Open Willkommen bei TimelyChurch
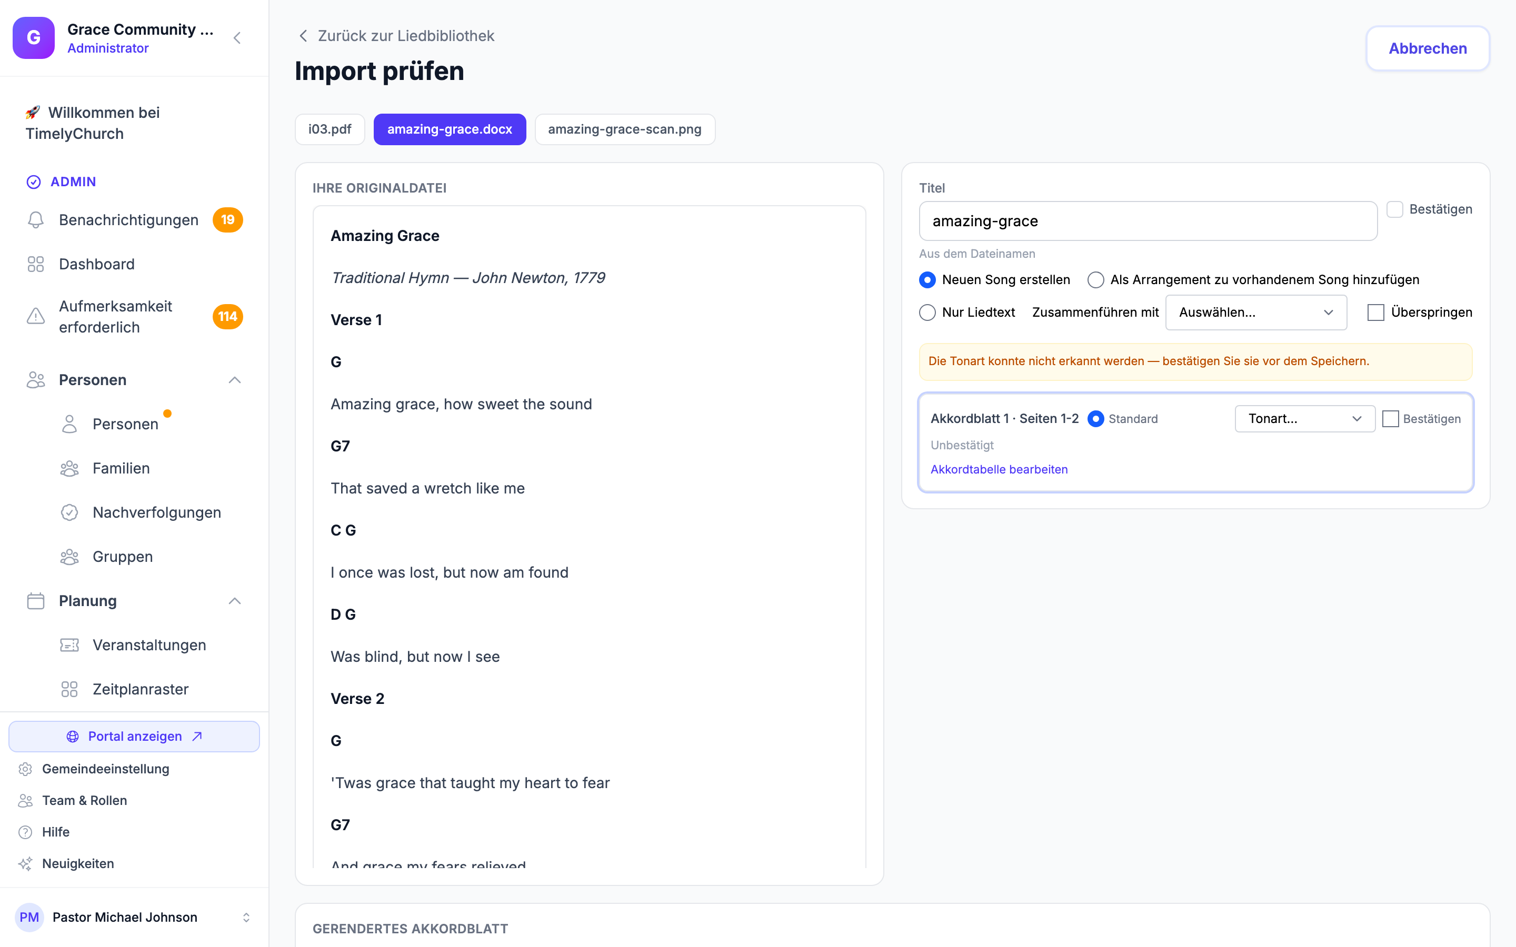This screenshot has height=947, width=1516. click(92, 124)
